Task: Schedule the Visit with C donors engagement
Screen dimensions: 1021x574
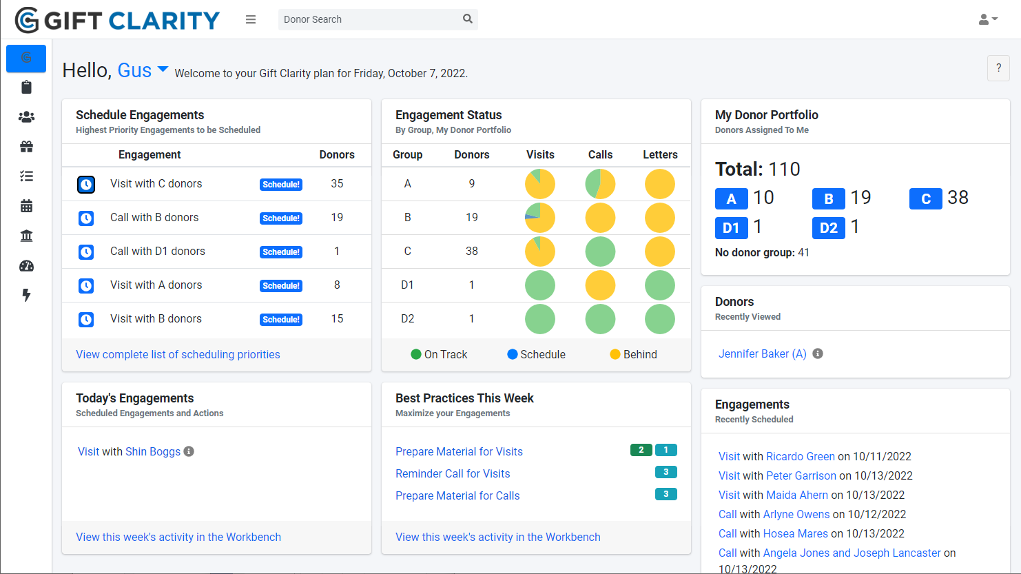Action: coord(281,184)
